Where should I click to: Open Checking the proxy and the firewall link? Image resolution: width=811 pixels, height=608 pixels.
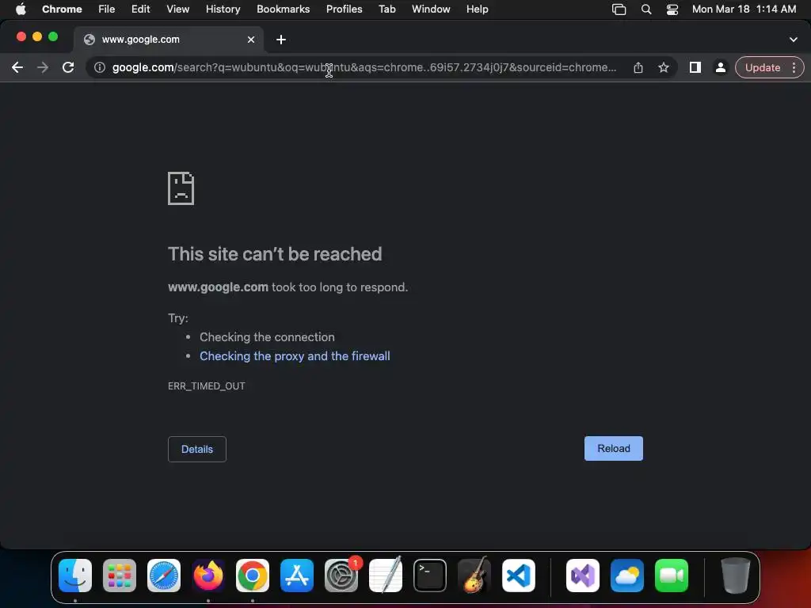point(295,356)
